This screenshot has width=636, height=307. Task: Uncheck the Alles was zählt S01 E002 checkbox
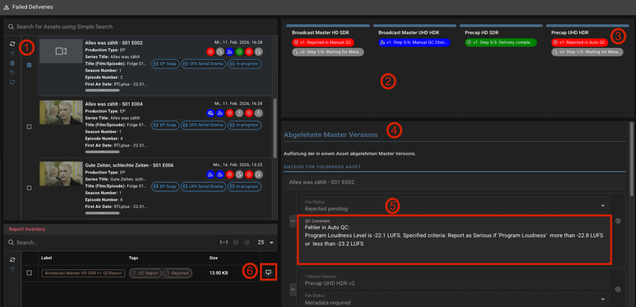pos(29,65)
